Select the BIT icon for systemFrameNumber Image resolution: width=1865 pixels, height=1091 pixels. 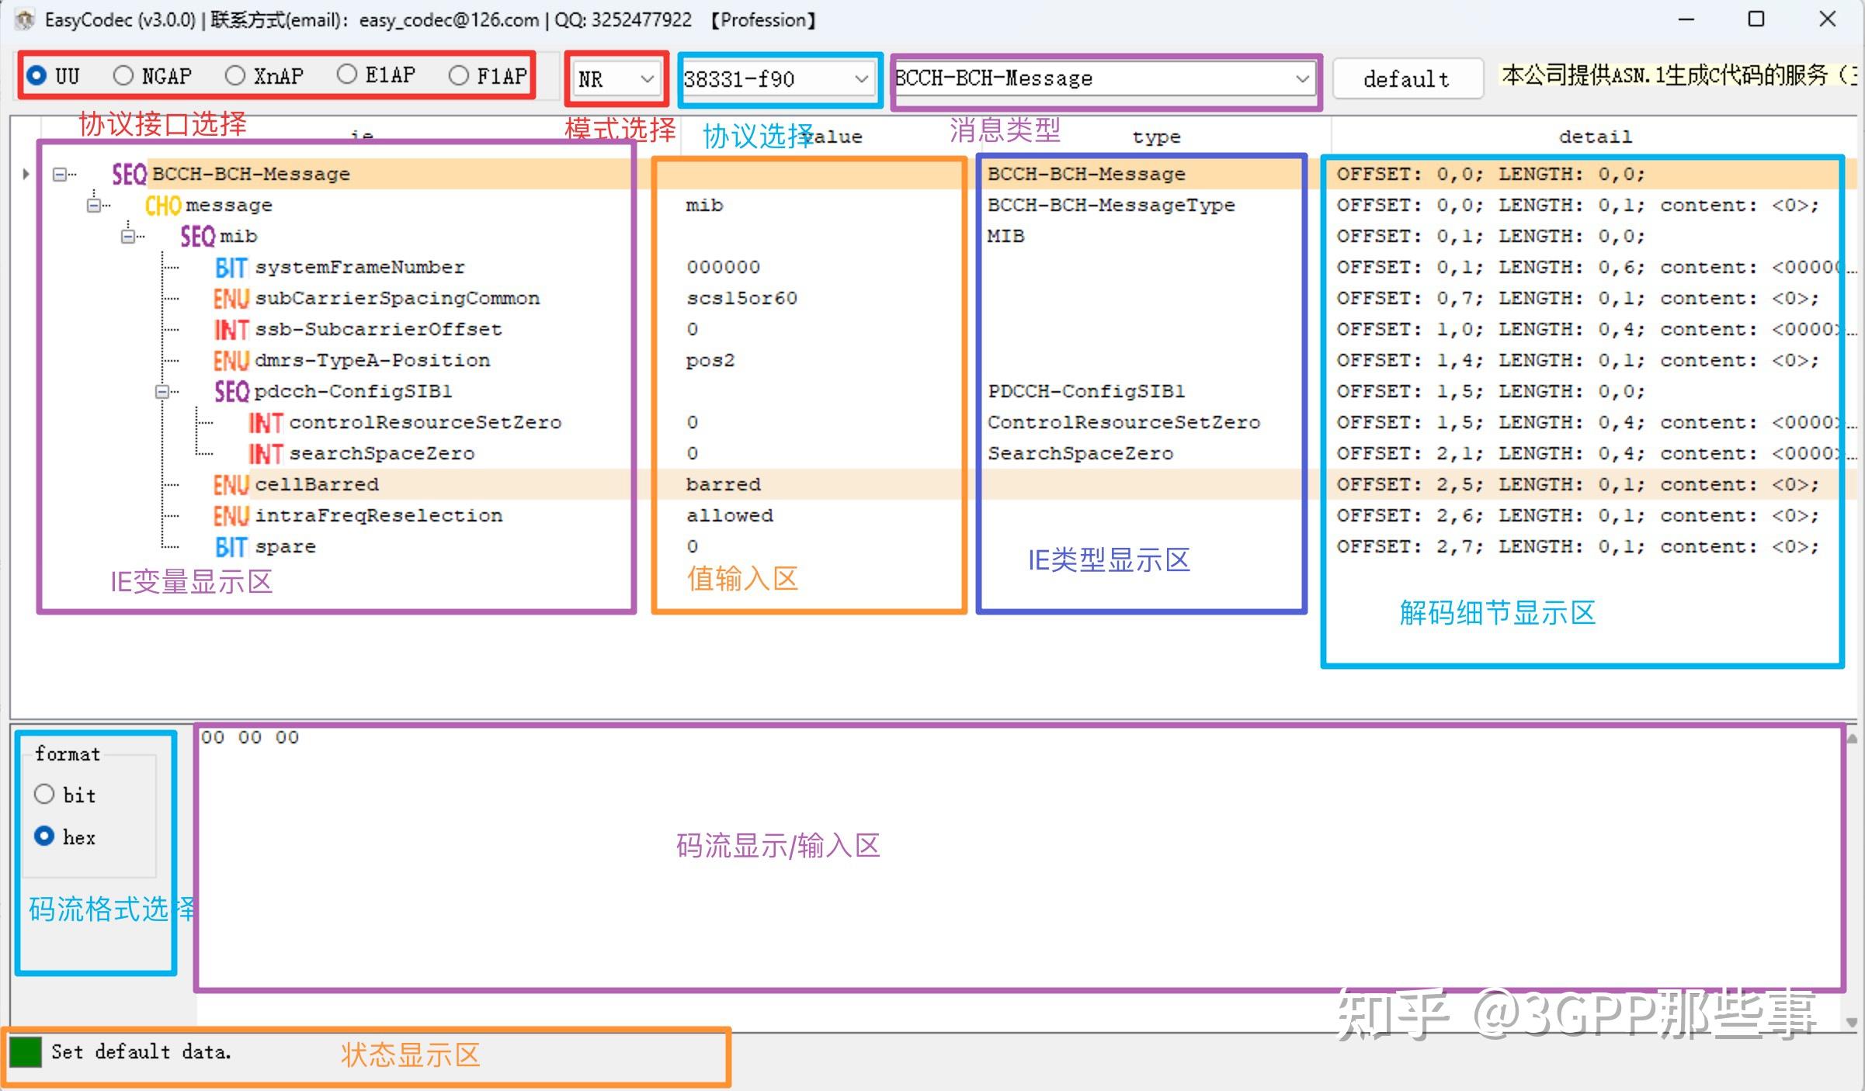point(231,266)
